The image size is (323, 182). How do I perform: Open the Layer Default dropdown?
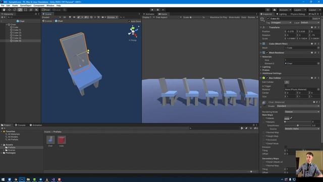coord(310,22)
